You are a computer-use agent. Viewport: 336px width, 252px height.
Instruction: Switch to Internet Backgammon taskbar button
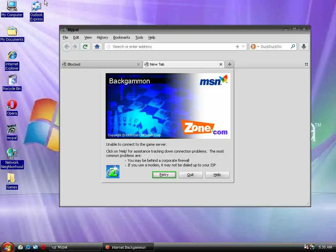pos(128,247)
